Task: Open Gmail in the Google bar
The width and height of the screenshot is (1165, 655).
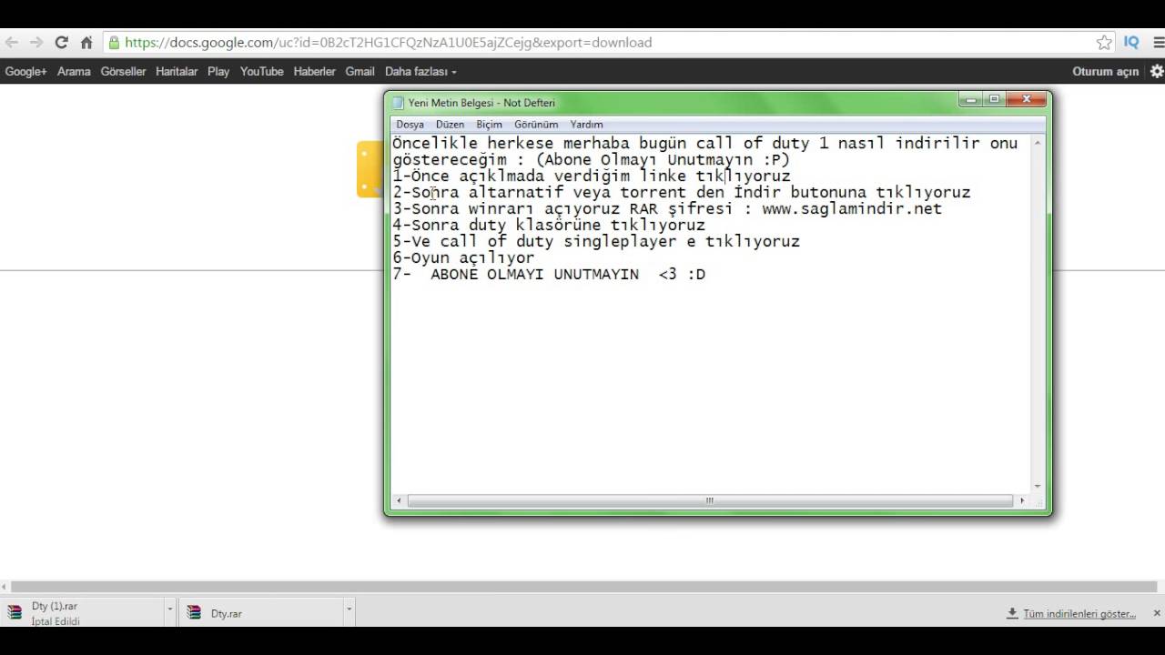Action: coord(360,71)
